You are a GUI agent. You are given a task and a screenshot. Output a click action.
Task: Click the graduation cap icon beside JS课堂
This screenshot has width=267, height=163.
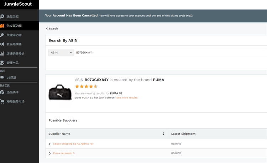point(2,78)
